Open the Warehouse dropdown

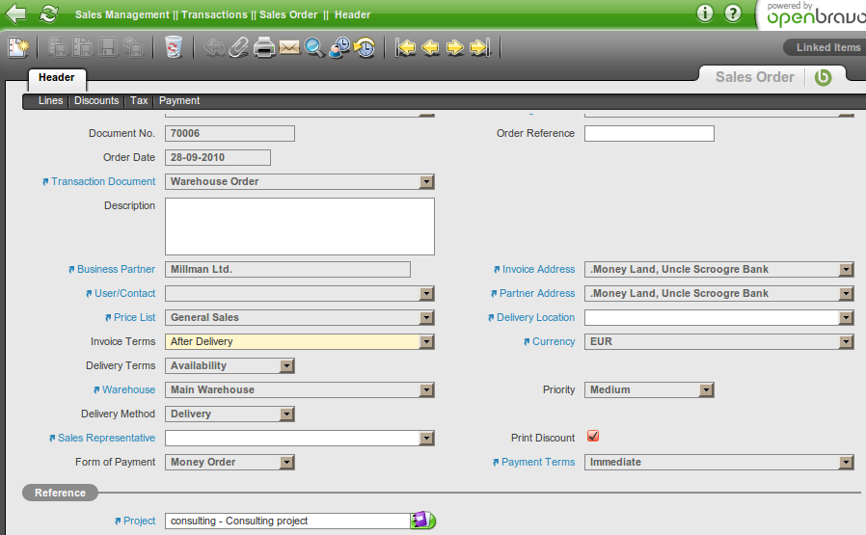click(x=426, y=389)
